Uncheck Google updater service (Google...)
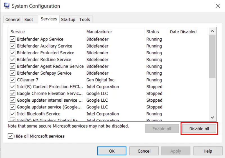225x158 pixels. [x=12, y=107]
